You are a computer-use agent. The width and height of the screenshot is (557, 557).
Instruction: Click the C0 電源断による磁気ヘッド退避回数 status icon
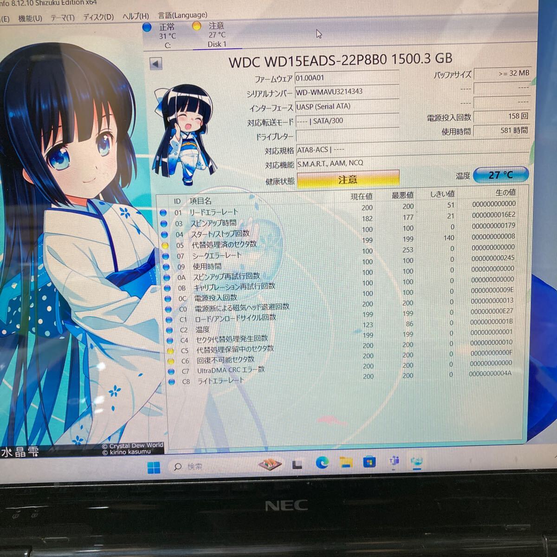pos(168,309)
